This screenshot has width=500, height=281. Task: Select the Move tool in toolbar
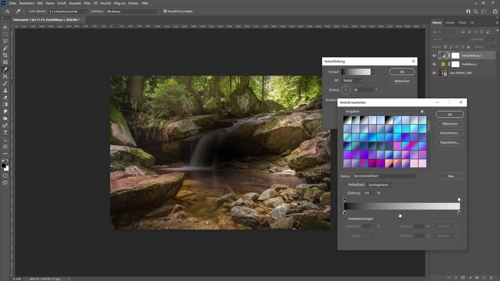tap(5, 27)
